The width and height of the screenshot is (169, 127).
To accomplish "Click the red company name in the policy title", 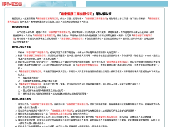I will pyautogui.click(x=77, y=14).
